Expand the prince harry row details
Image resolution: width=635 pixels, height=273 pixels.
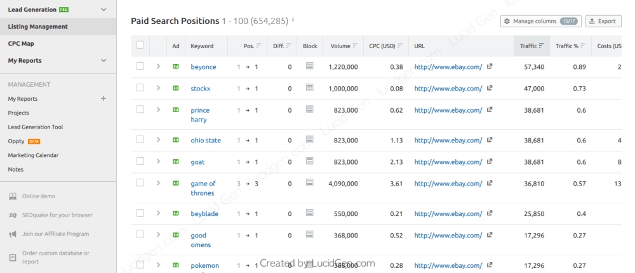click(158, 110)
